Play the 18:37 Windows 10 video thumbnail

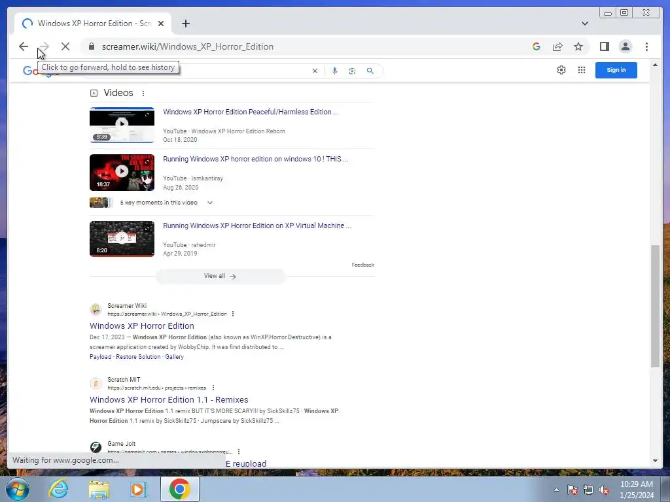pyautogui.click(x=122, y=173)
